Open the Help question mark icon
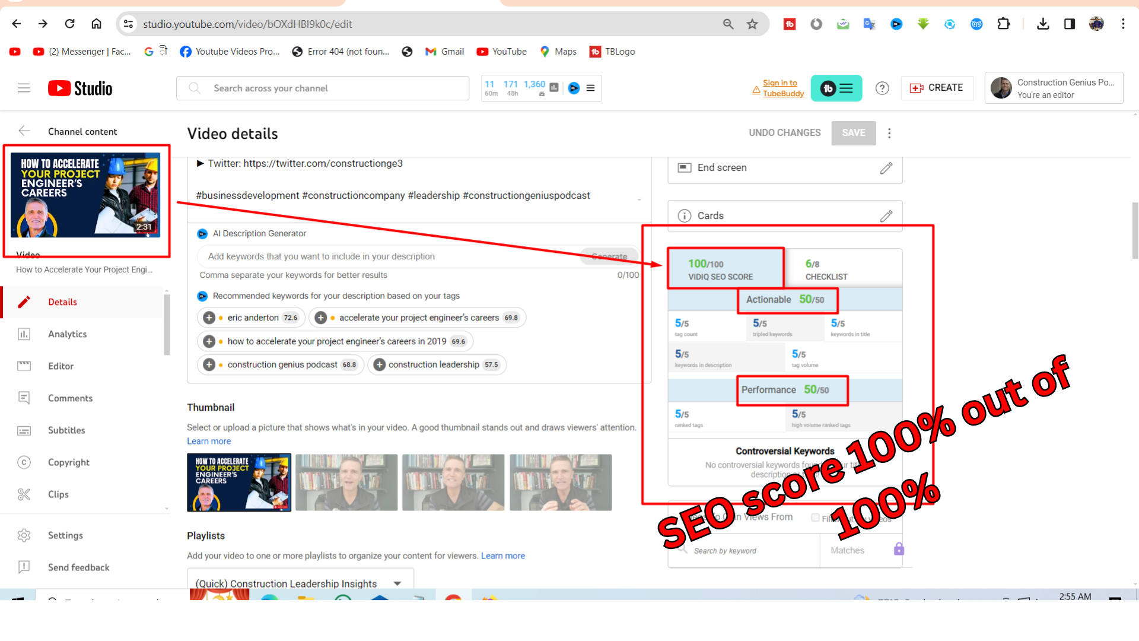Viewport: 1139px width, 641px height. [882, 88]
